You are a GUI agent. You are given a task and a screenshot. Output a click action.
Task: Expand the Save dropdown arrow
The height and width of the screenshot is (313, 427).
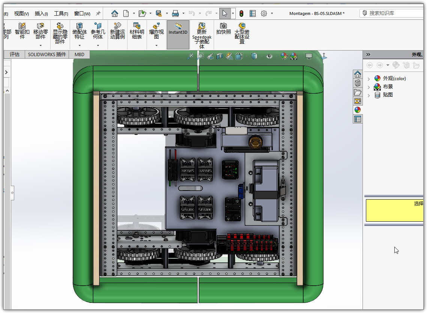tap(167, 13)
